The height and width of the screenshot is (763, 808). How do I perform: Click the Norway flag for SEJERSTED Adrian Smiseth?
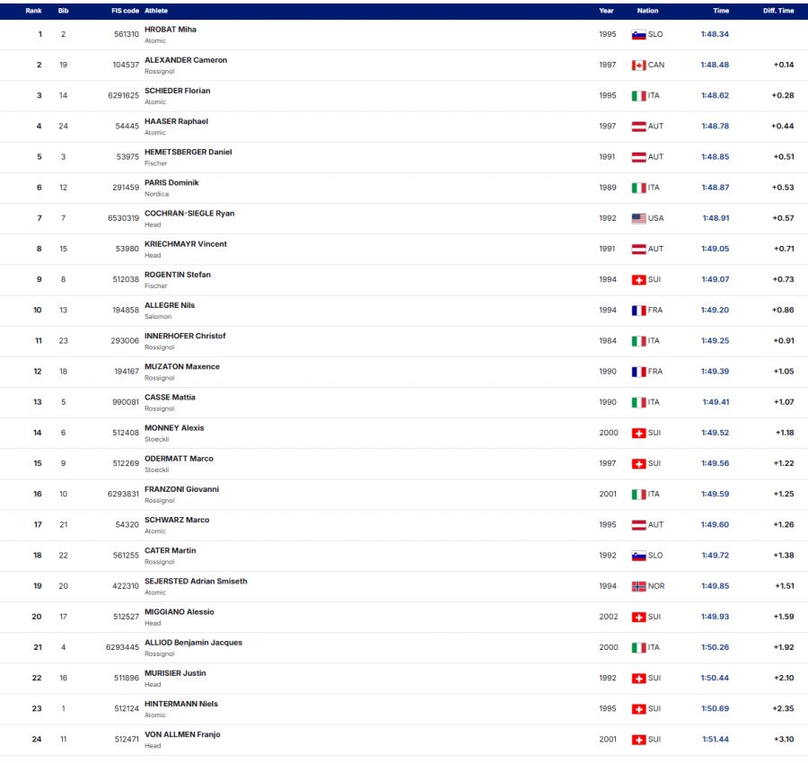(x=638, y=586)
